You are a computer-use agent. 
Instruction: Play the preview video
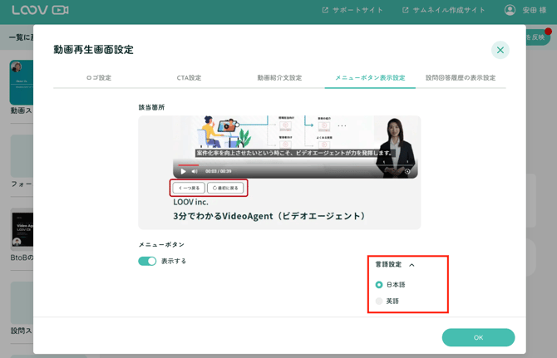[183, 171]
